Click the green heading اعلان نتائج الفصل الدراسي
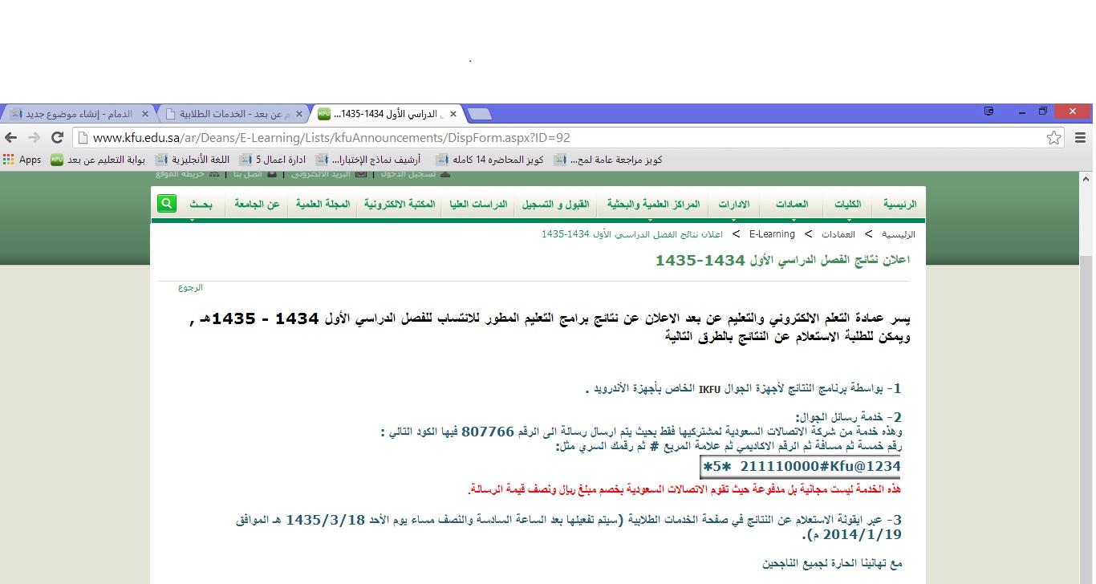 [x=782, y=261]
